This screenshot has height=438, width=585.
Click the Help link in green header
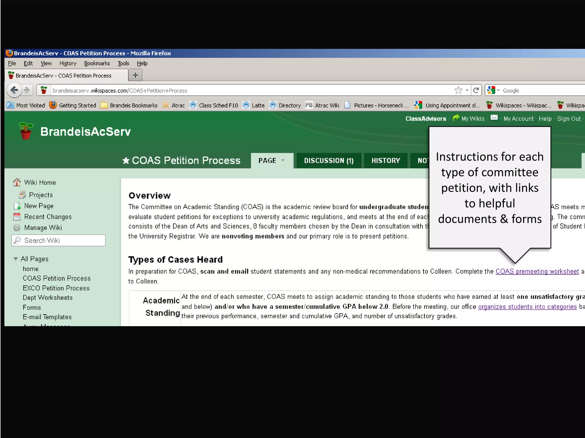545,119
